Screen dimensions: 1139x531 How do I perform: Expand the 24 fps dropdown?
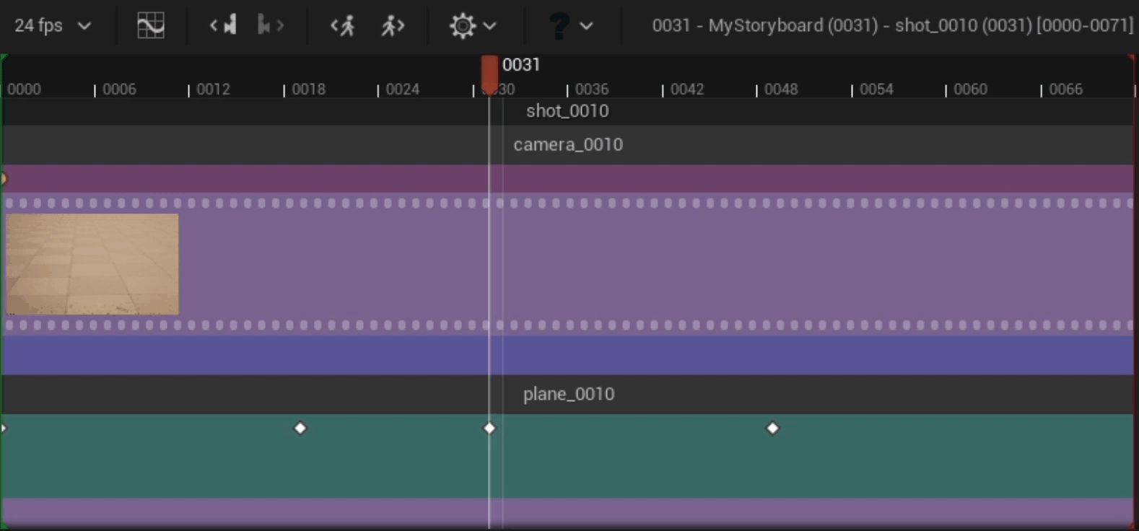[x=52, y=26]
